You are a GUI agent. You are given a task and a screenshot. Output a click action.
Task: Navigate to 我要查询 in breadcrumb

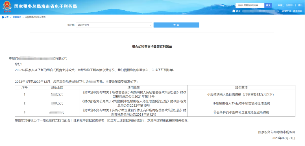(17, 17)
